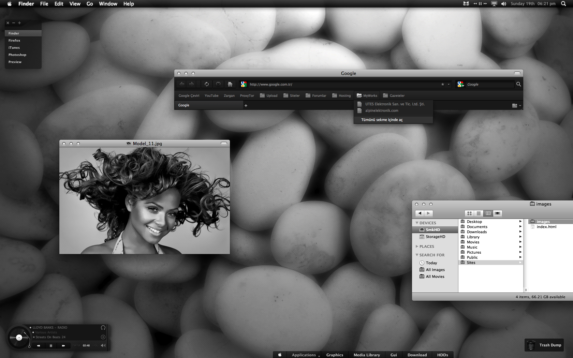Adjust the volume speaker icon in music widget
573x358 pixels.
103,345
